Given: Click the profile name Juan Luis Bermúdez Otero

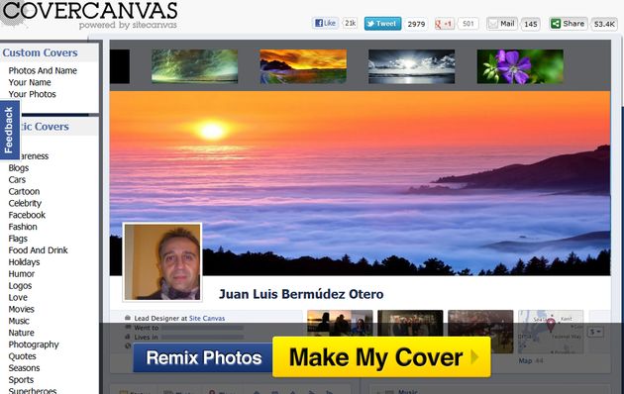Looking at the screenshot, I should click(x=301, y=294).
